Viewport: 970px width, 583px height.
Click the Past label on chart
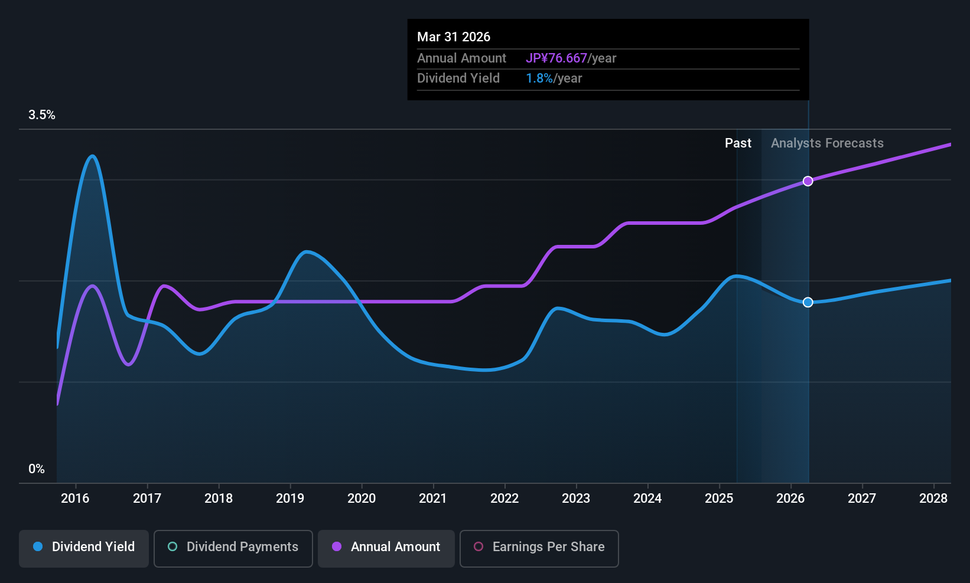738,143
